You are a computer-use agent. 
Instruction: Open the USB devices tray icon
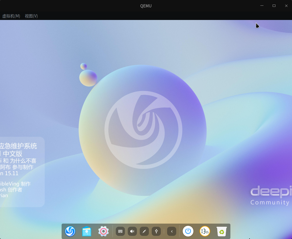(x=156, y=231)
